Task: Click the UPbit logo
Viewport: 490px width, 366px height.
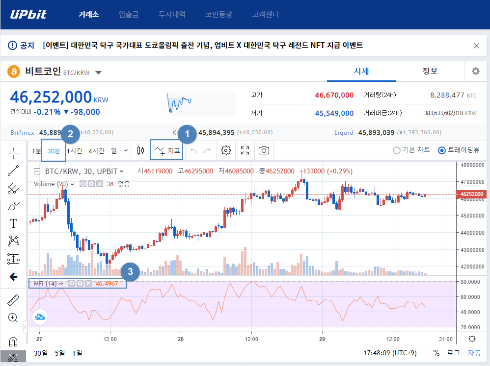Action: click(28, 14)
